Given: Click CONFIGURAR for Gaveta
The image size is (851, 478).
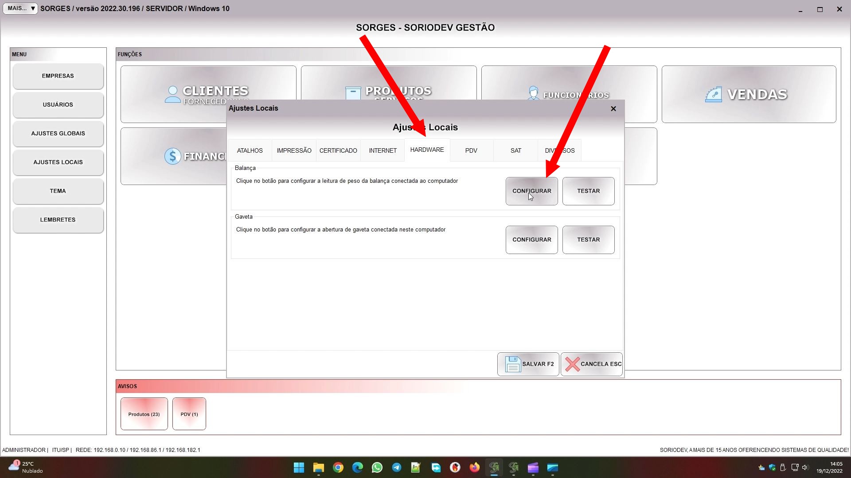Looking at the screenshot, I should click(531, 240).
